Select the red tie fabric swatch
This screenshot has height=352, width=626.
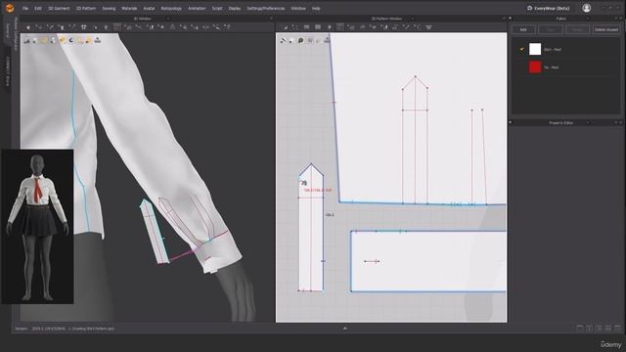(x=535, y=67)
